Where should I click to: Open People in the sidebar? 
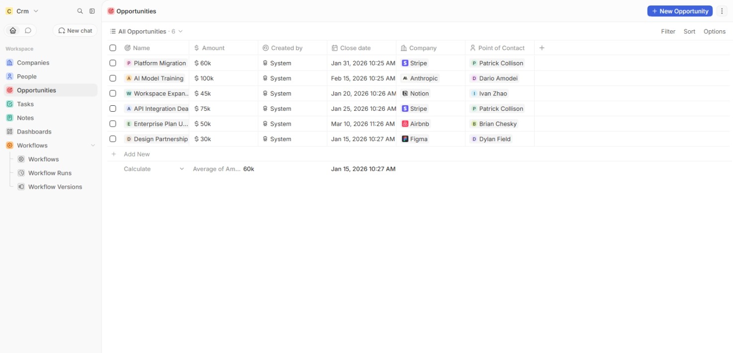coord(51,76)
